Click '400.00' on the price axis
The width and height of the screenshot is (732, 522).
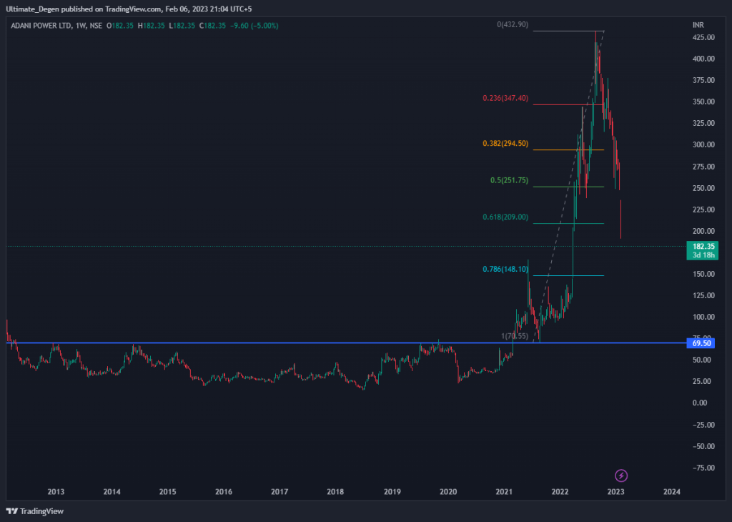(x=703, y=59)
